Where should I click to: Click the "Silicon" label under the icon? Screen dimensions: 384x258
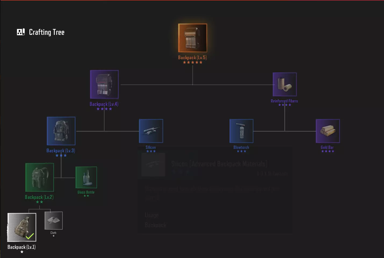click(151, 148)
